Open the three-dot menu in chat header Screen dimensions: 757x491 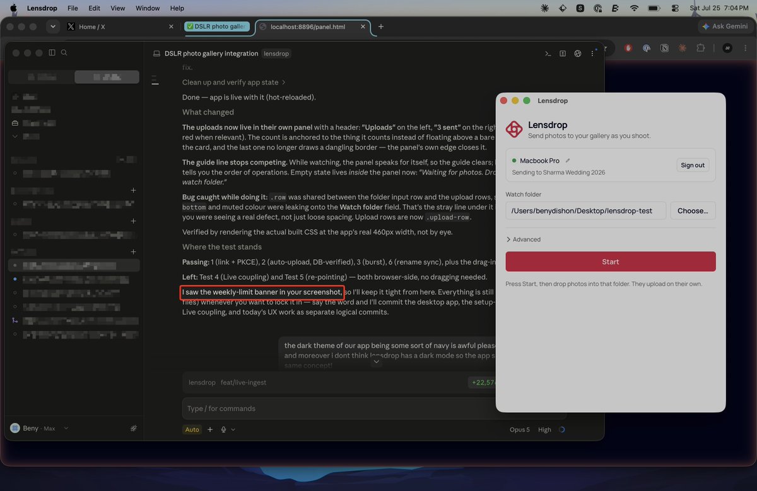click(x=592, y=54)
